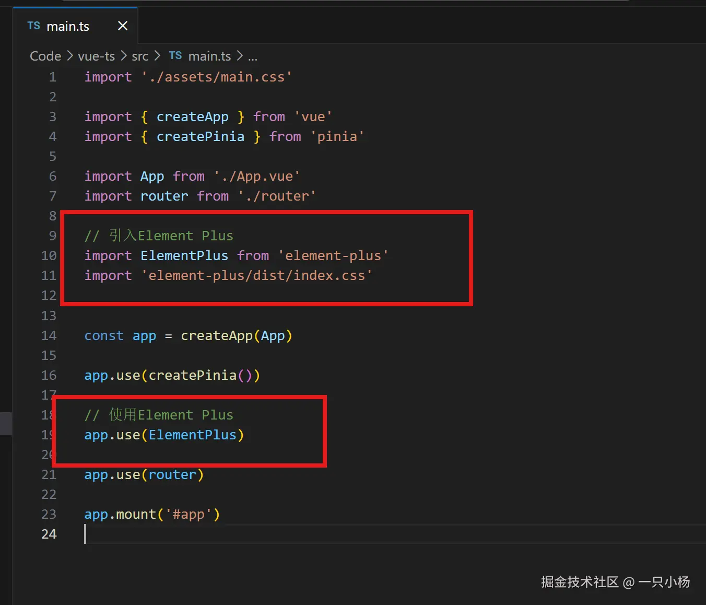Click app.mount('#app') statement

tap(152, 515)
